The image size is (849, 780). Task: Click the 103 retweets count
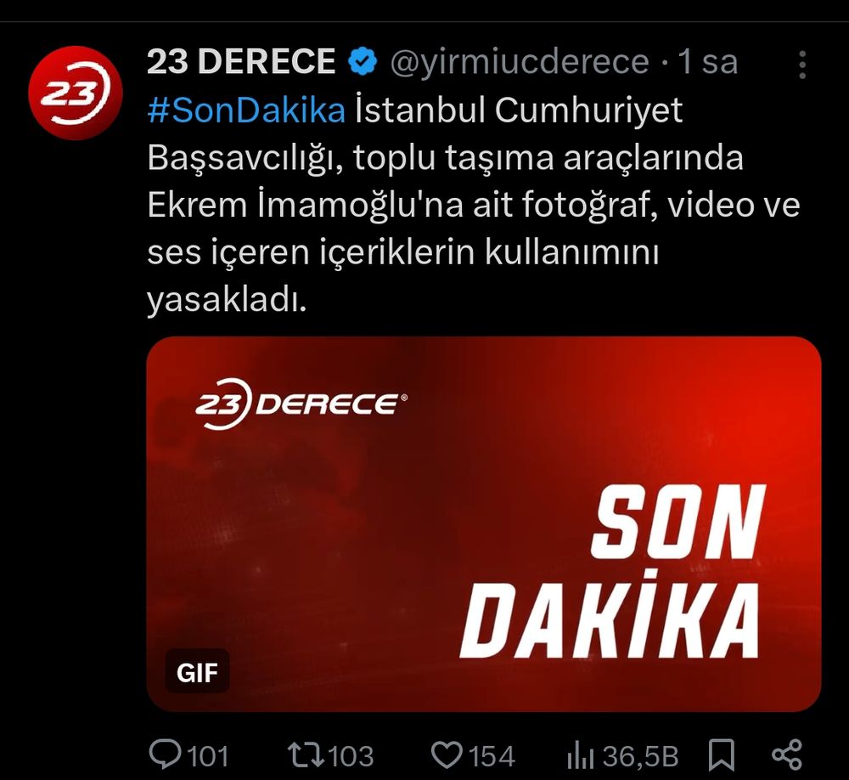351,756
